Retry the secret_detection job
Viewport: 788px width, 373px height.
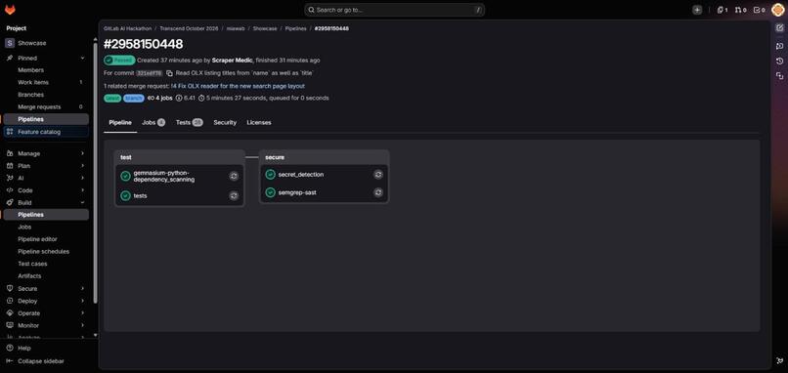pos(378,174)
